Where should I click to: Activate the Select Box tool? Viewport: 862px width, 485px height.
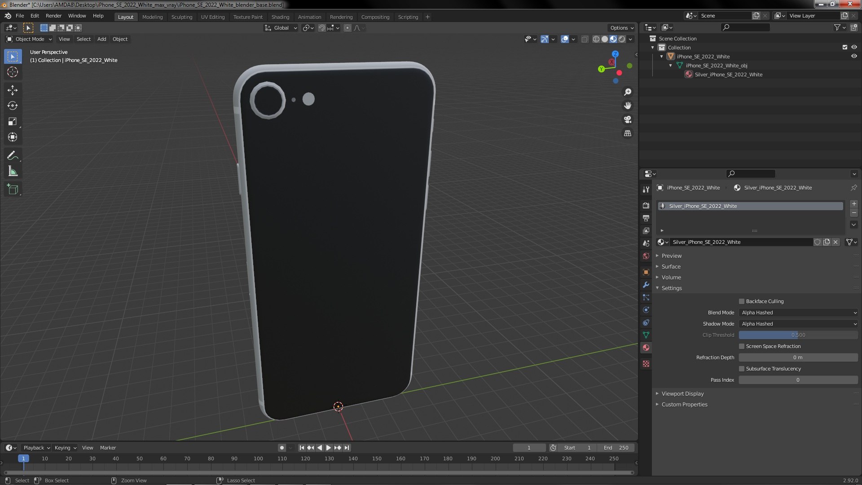click(x=13, y=56)
